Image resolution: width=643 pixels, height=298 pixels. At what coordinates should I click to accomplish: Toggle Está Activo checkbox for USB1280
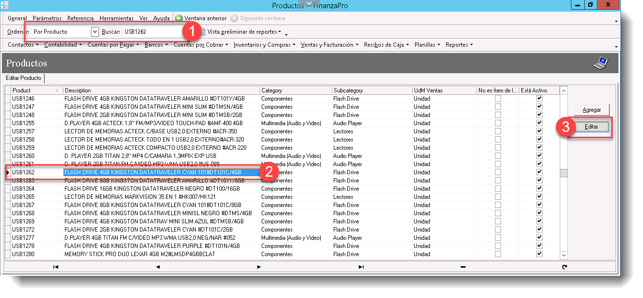[539, 254]
